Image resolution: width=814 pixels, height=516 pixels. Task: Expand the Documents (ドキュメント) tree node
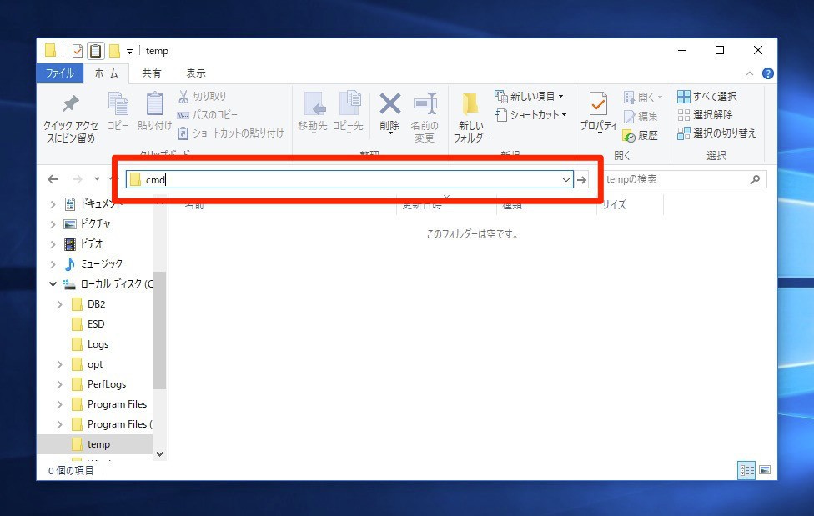tap(53, 203)
